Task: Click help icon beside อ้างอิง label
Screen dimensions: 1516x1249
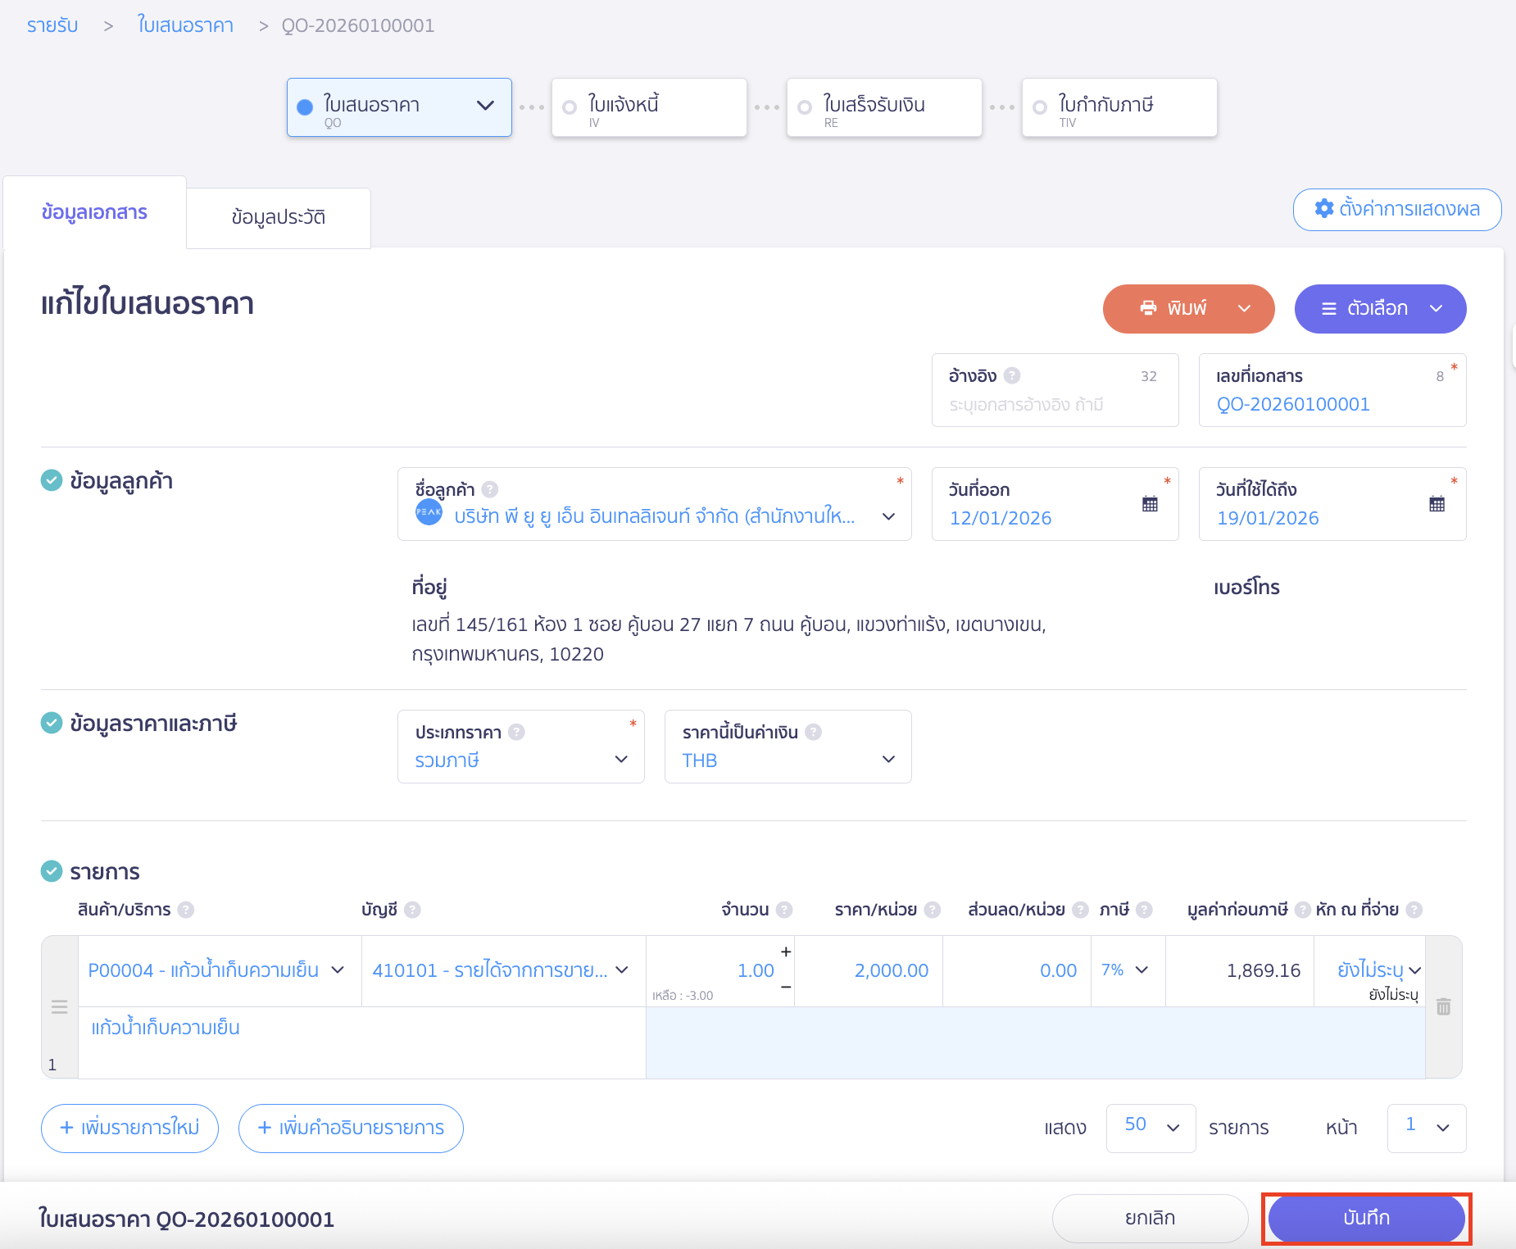Action: tap(1012, 375)
